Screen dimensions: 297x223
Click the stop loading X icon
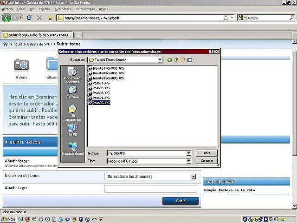click(x=39, y=18)
